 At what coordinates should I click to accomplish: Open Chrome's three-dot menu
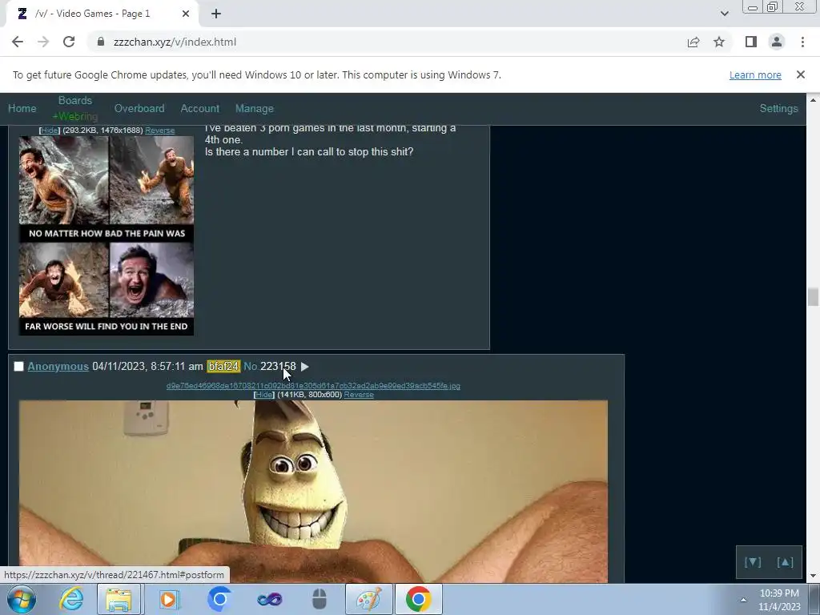pyautogui.click(x=802, y=42)
